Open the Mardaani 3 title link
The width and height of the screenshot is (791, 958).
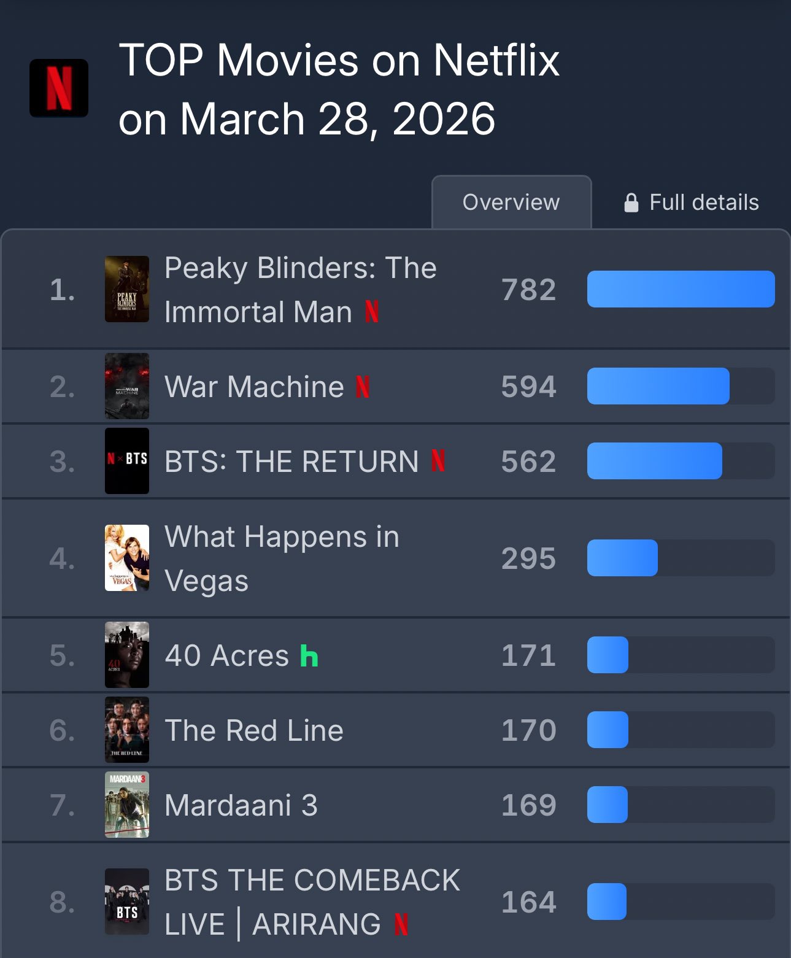(x=241, y=805)
